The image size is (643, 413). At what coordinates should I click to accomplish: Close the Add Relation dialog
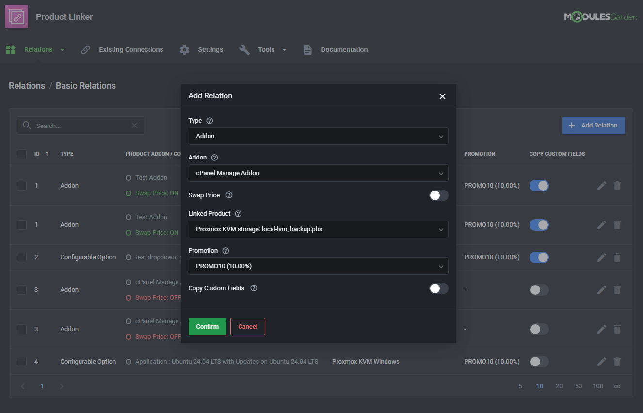tap(442, 96)
